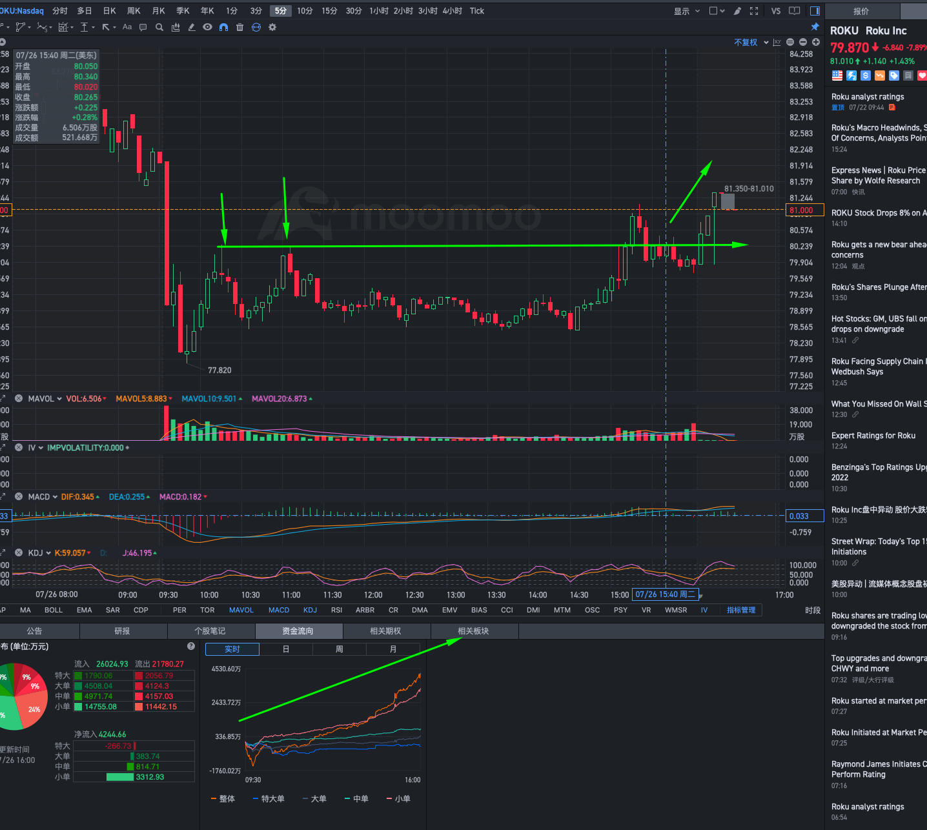Select the pencil draw tool

coord(192,27)
